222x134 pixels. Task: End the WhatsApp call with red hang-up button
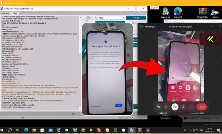202,107
